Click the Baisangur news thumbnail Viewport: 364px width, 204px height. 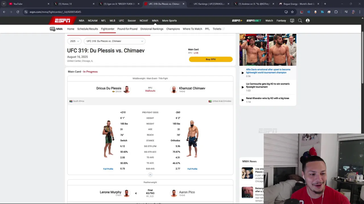point(247,192)
